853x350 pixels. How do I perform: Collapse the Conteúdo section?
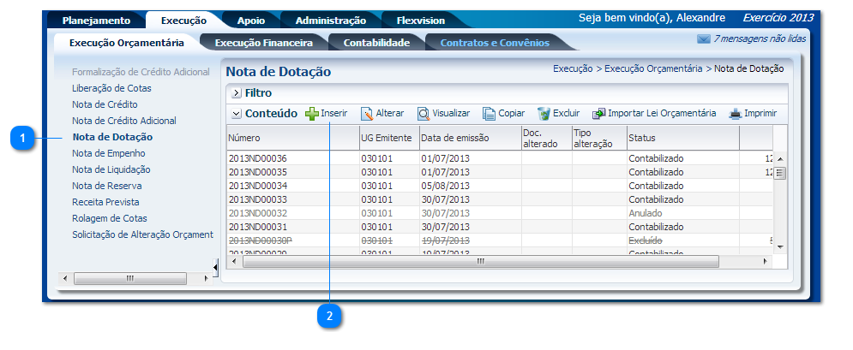point(236,114)
